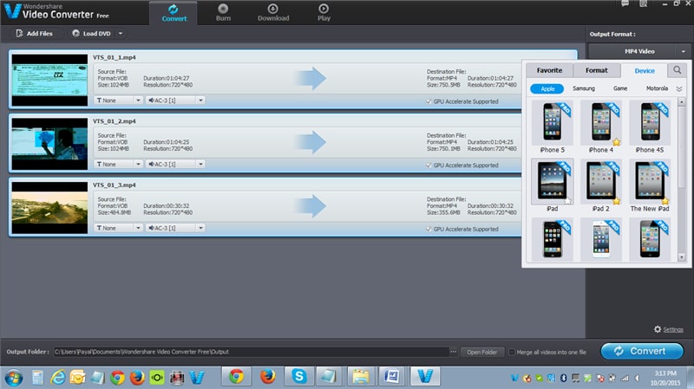Expand more device brands chevron
694x389 pixels.
click(x=679, y=89)
